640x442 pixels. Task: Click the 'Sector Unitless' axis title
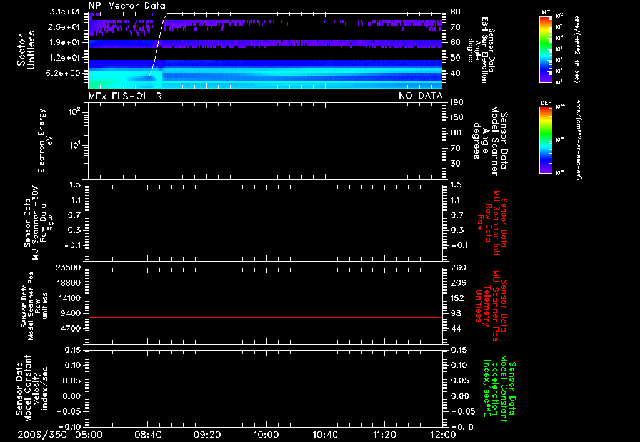click(26, 50)
